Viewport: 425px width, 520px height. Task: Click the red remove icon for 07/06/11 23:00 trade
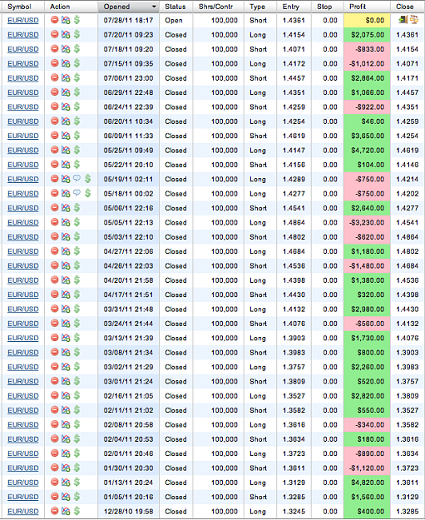(55, 77)
